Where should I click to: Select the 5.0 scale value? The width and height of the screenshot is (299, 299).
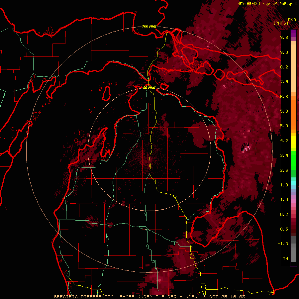coord(284,126)
